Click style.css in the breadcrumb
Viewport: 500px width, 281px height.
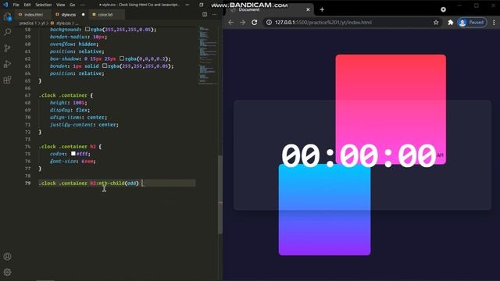[63, 23]
